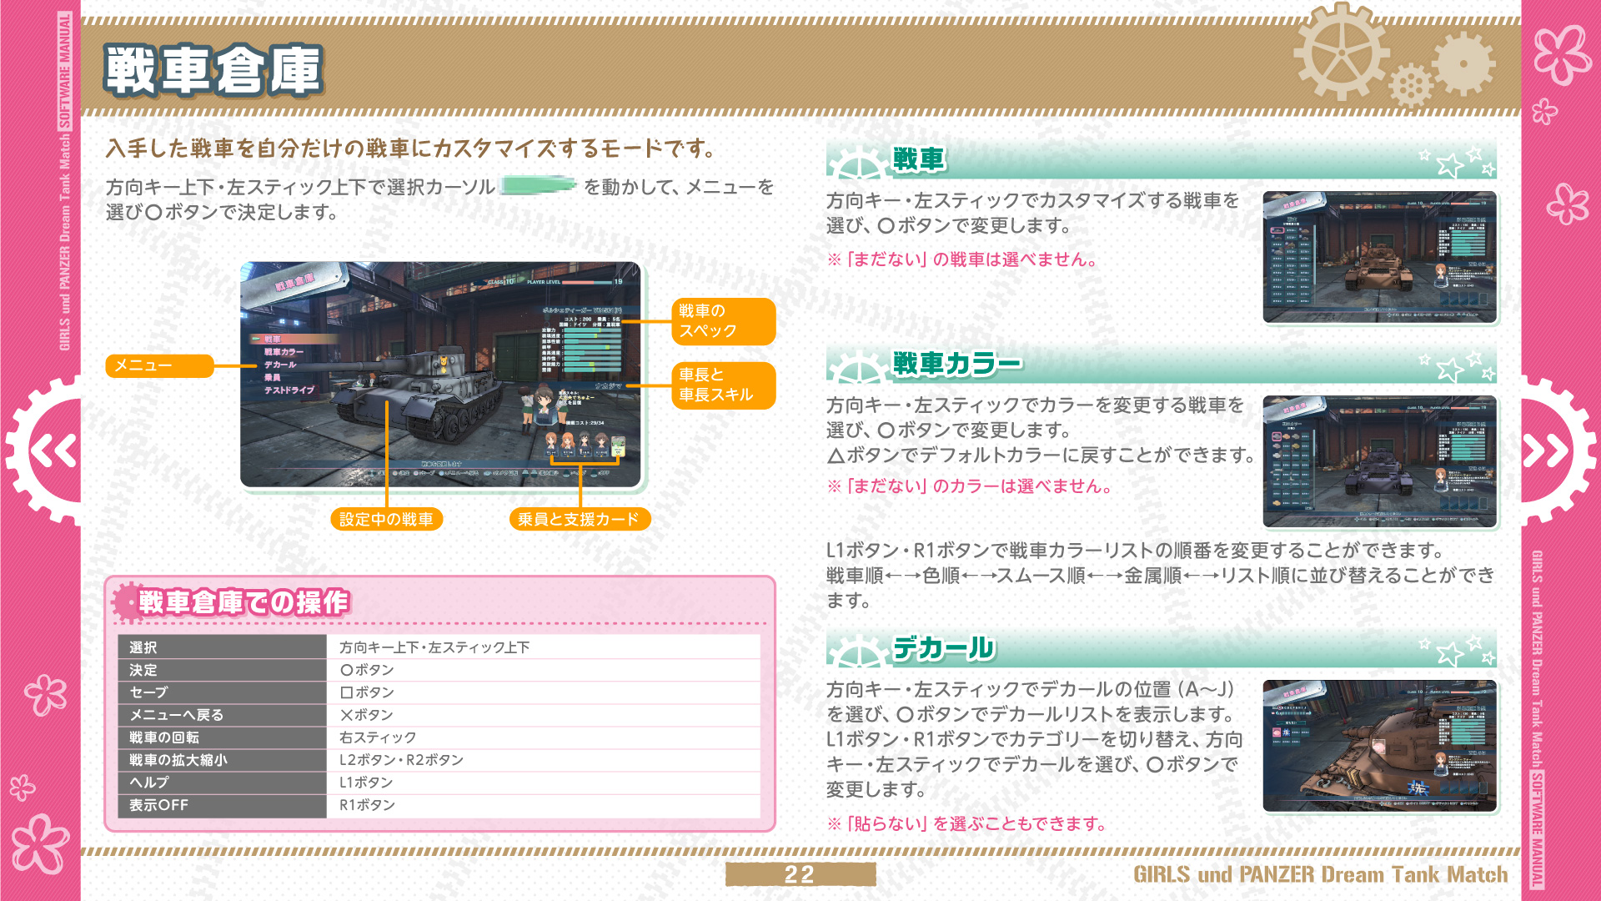Click the 右スティック table value
Screen dimensions: 1601x901
point(378,737)
